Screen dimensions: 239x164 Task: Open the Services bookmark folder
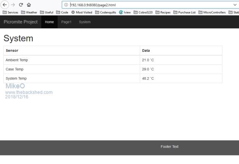tap(10, 12)
